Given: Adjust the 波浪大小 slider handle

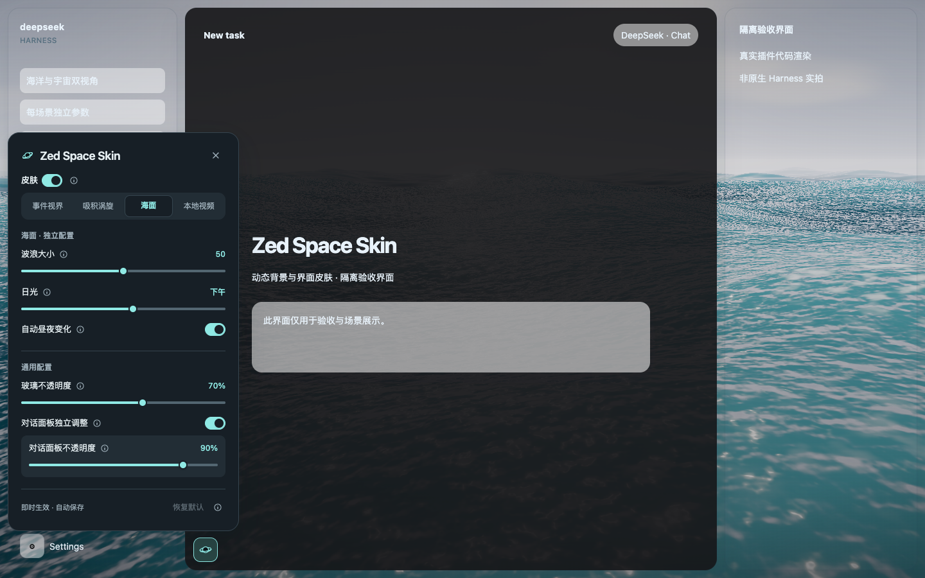Looking at the screenshot, I should click(x=123, y=271).
